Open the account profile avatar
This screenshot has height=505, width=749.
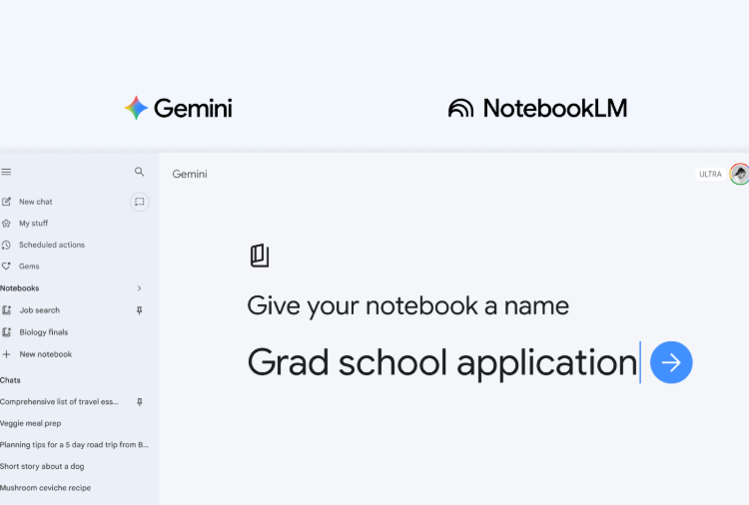pos(739,174)
